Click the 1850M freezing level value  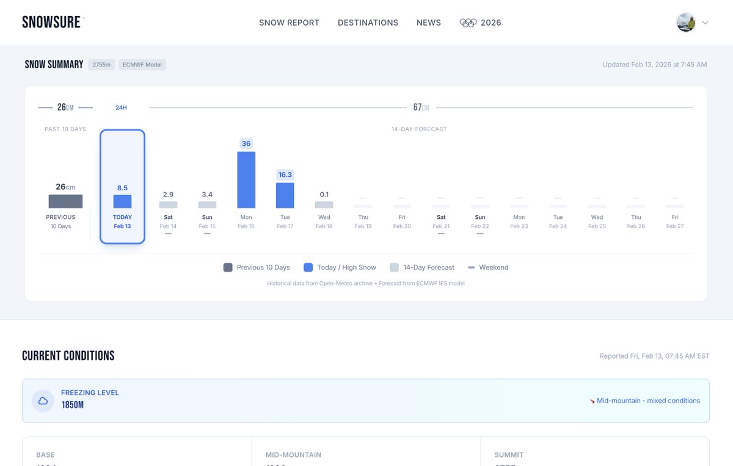pos(72,405)
